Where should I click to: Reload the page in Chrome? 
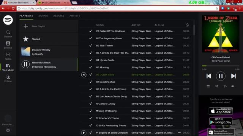13,8
